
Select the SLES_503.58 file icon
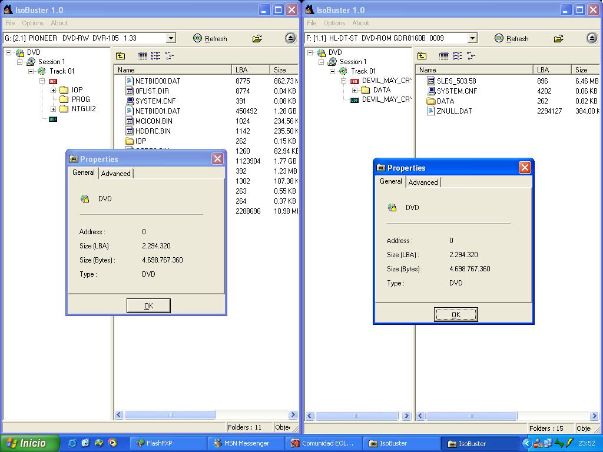tap(431, 81)
